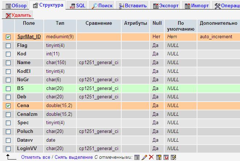Image resolution: width=240 pixels, height=161 pixels.
Task: Check the LoginVV row checkbox
Action: 8,149
